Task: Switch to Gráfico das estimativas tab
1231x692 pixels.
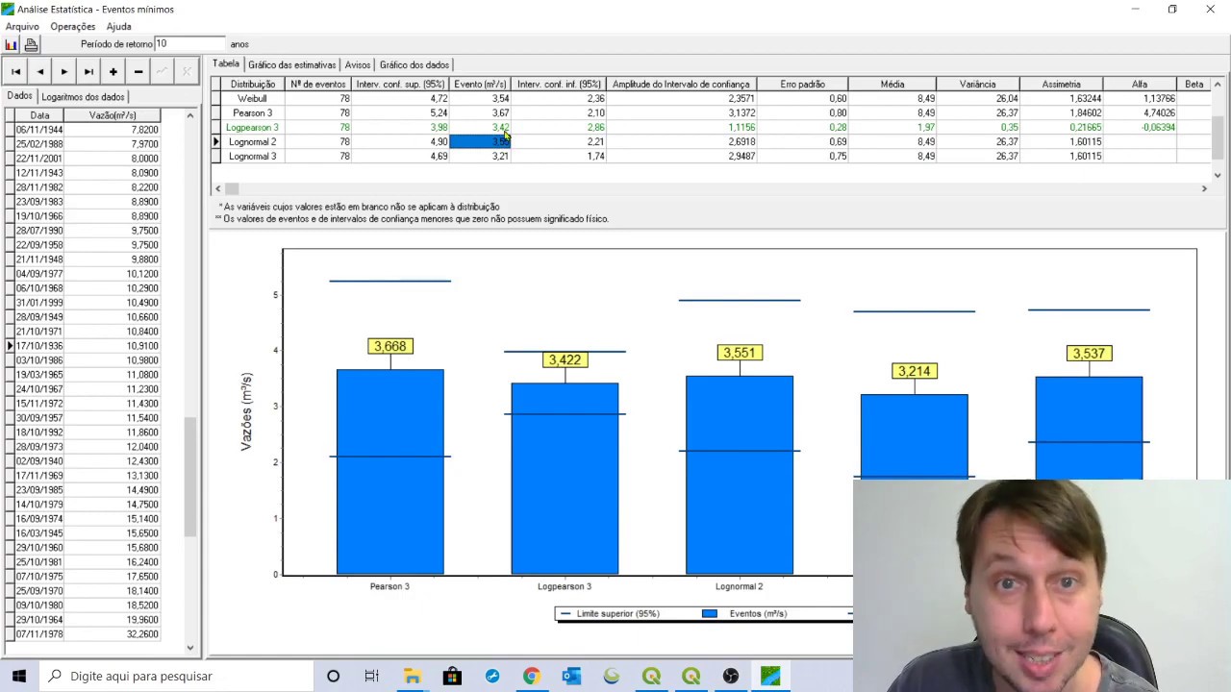Action: pyautogui.click(x=291, y=64)
